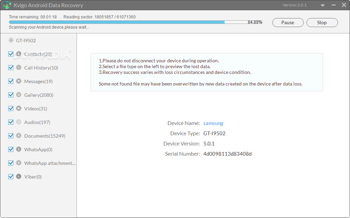Click the 'Some not found file' notice text

[x=201, y=84]
